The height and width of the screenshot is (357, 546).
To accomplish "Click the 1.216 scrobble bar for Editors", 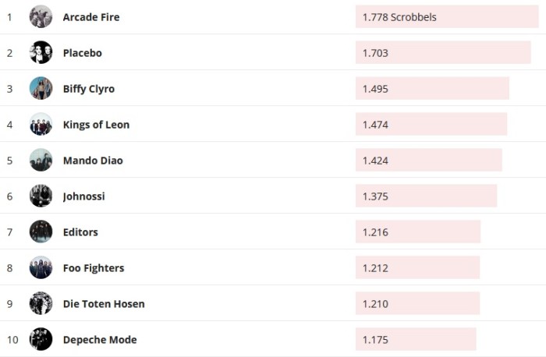I will [x=418, y=232].
